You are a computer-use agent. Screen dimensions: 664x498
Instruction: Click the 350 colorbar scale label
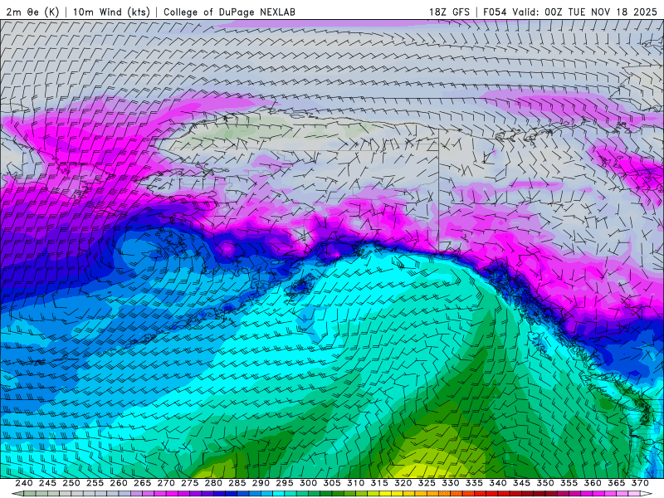click(545, 483)
